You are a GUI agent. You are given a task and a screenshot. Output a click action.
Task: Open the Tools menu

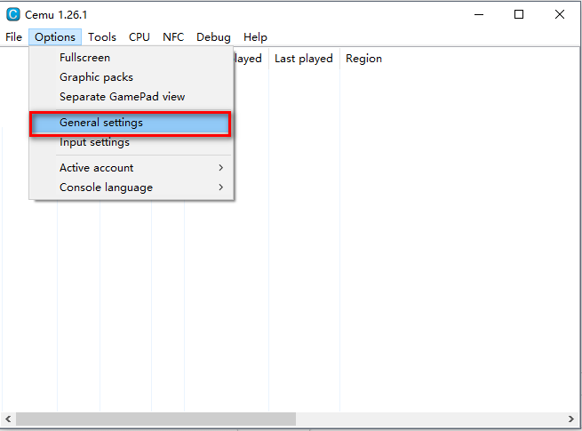102,37
